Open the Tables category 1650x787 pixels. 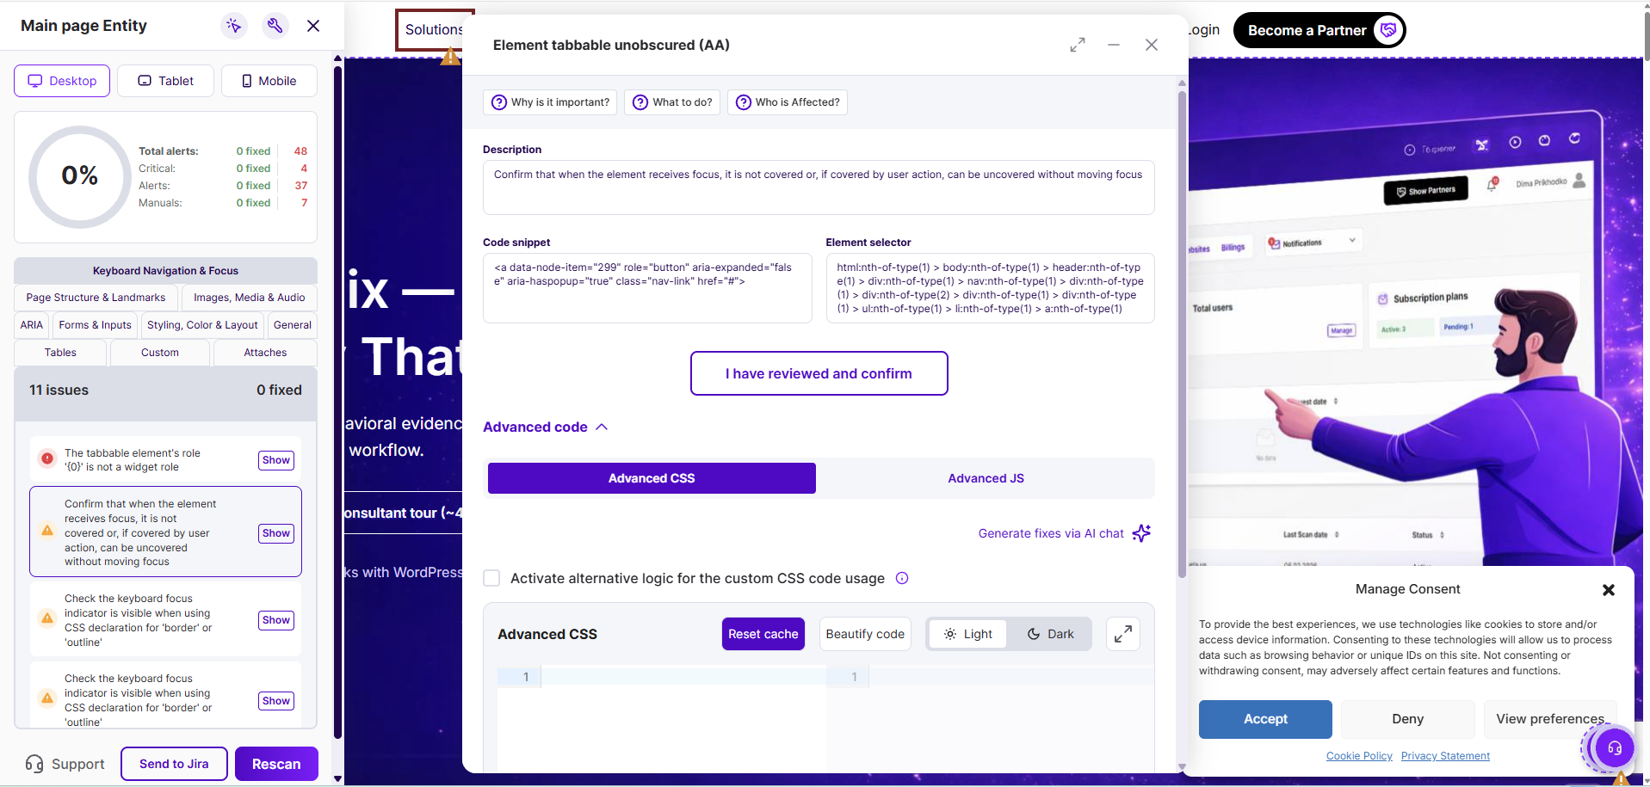pyautogui.click(x=60, y=353)
